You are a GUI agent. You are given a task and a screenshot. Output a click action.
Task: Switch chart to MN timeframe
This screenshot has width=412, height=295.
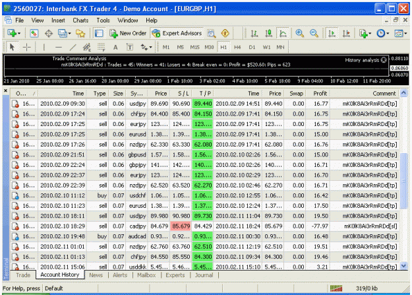(280, 48)
